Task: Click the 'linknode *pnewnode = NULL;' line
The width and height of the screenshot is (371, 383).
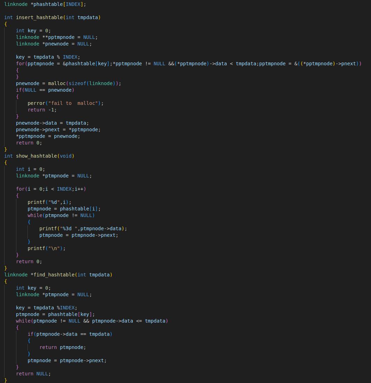Action: pos(54,44)
